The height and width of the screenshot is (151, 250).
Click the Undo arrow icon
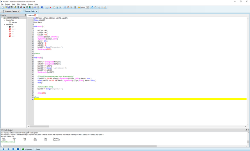(92, 7)
